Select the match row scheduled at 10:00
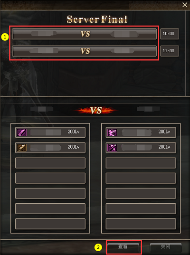The height and width of the screenshot is (255, 190). click(x=85, y=34)
